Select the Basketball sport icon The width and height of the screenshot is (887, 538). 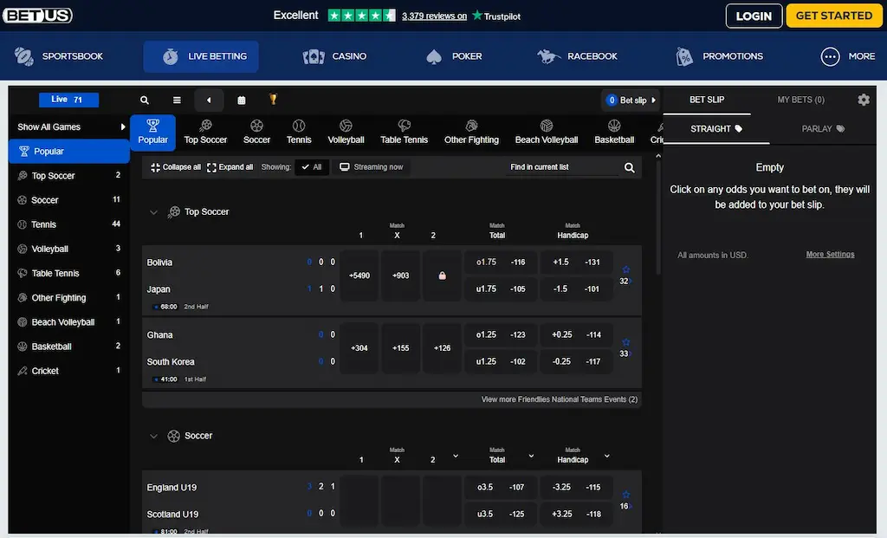(613, 125)
